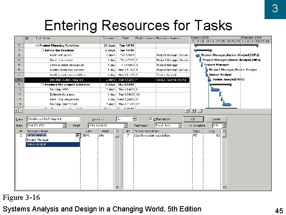
Task: Collapse the Define the Problem group
Action: [43, 50]
